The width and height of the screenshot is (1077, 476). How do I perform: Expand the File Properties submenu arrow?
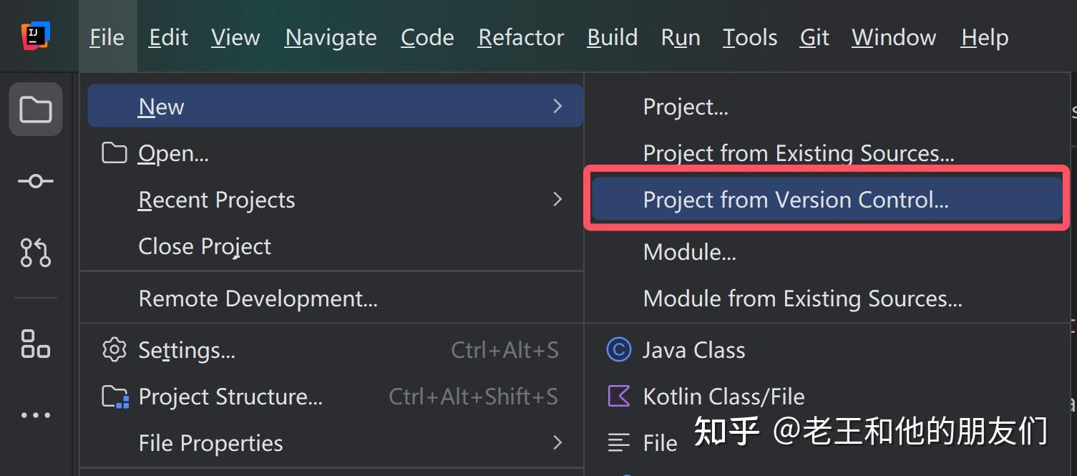pyautogui.click(x=557, y=443)
